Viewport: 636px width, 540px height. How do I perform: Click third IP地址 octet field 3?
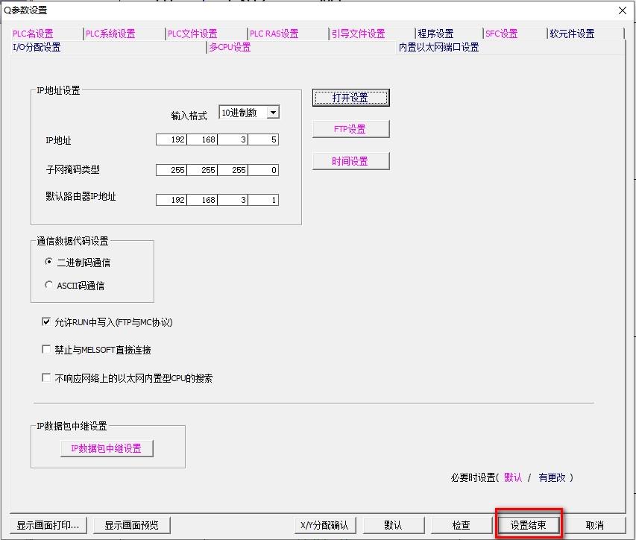pos(233,139)
